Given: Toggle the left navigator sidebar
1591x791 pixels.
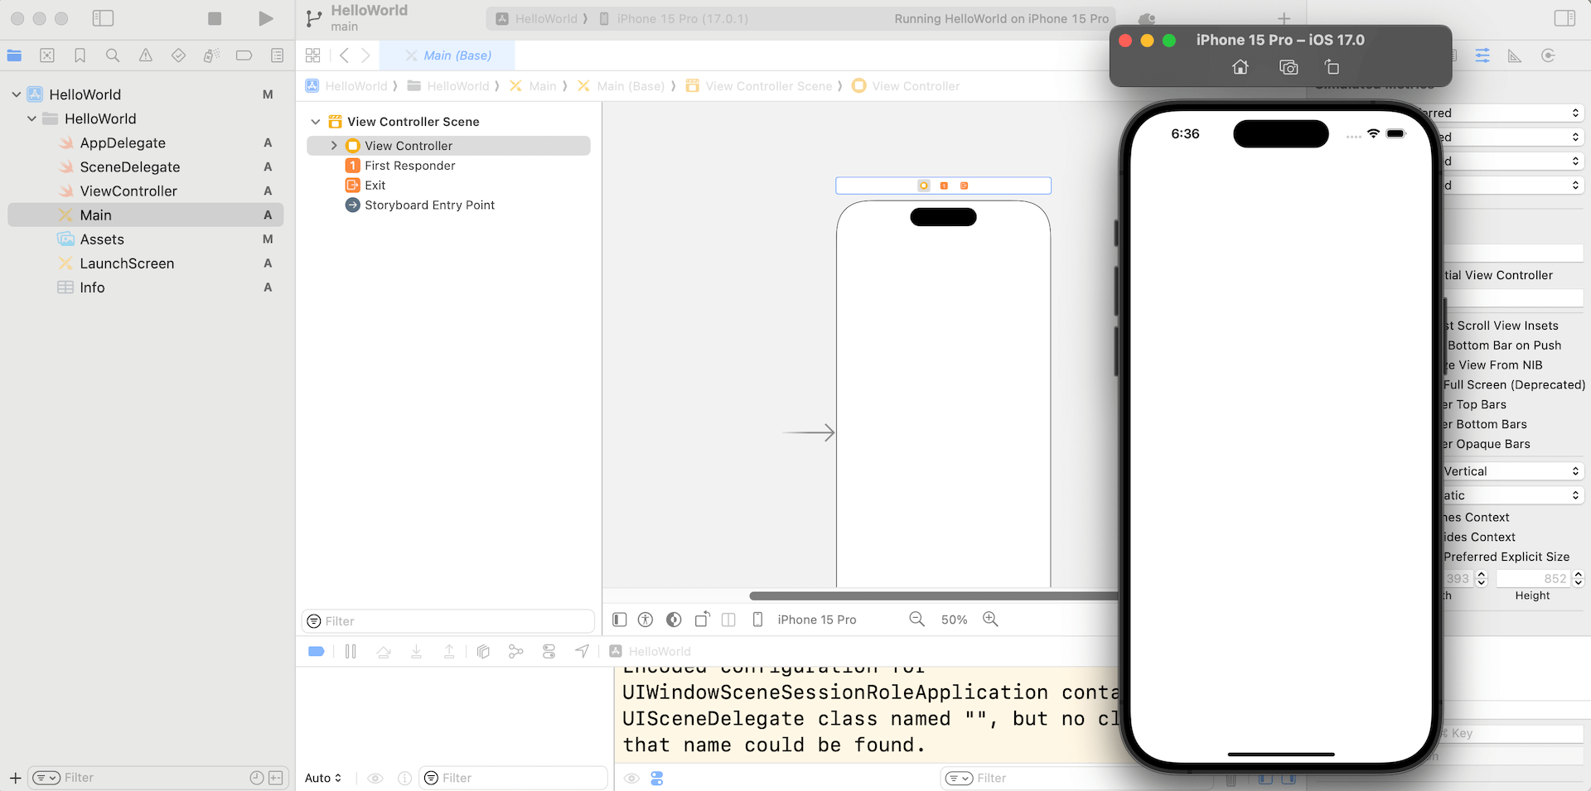Looking at the screenshot, I should coord(103,18).
